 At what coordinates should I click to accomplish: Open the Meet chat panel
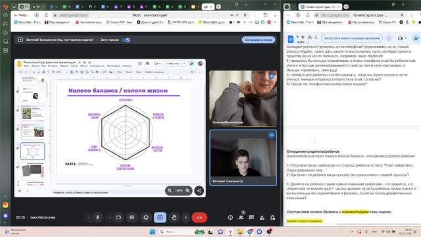251,217
